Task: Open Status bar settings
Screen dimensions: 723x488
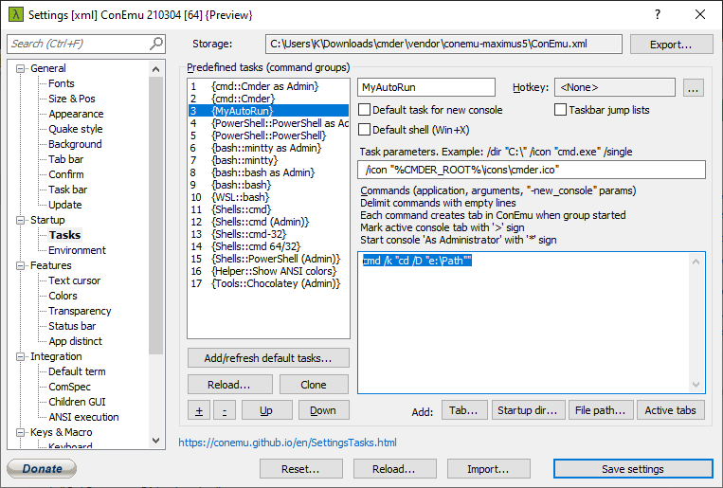Action: [x=72, y=326]
